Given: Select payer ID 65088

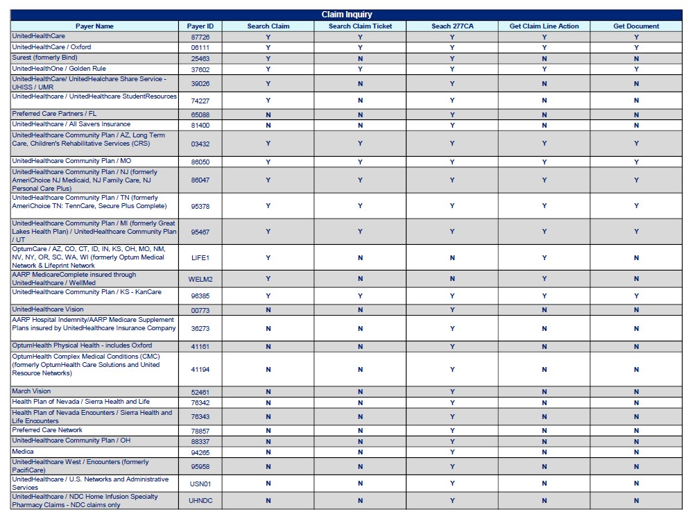Looking at the screenshot, I should pyautogui.click(x=200, y=115).
